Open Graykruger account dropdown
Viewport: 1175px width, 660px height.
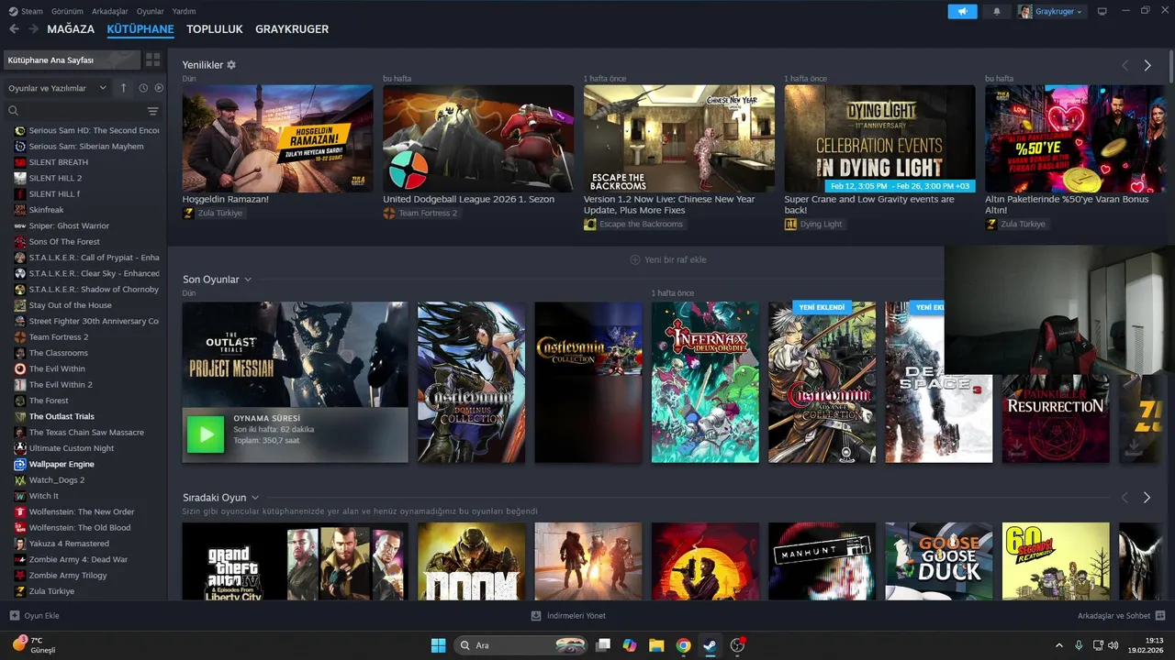pyautogui.click(x=1051, y=11)
